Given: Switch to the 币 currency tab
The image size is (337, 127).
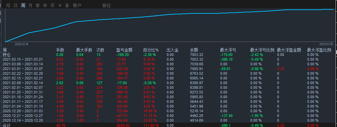Looking at the screenshot, I should (52, 6).
